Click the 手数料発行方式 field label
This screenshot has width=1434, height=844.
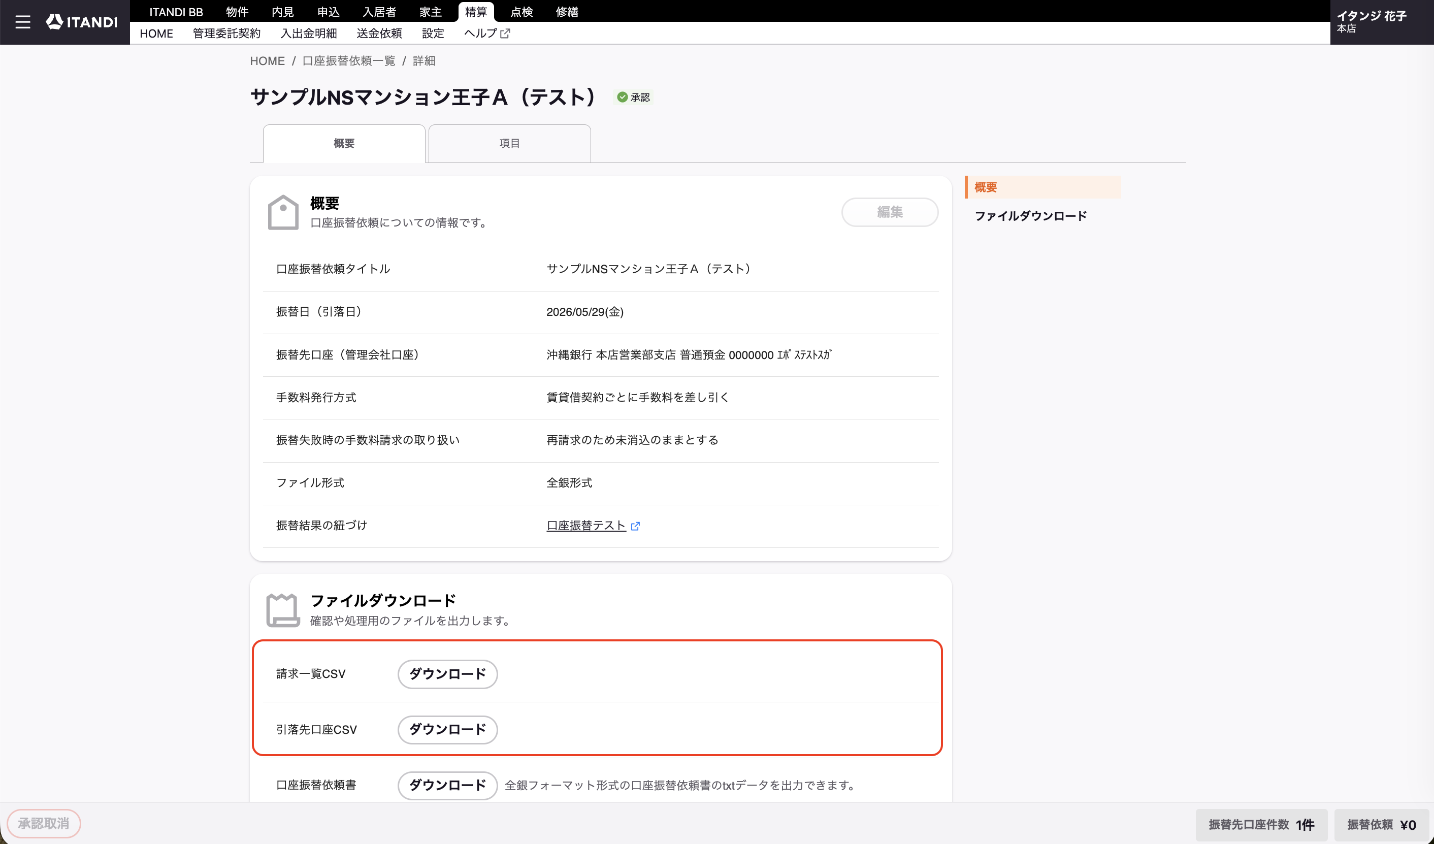316,398
